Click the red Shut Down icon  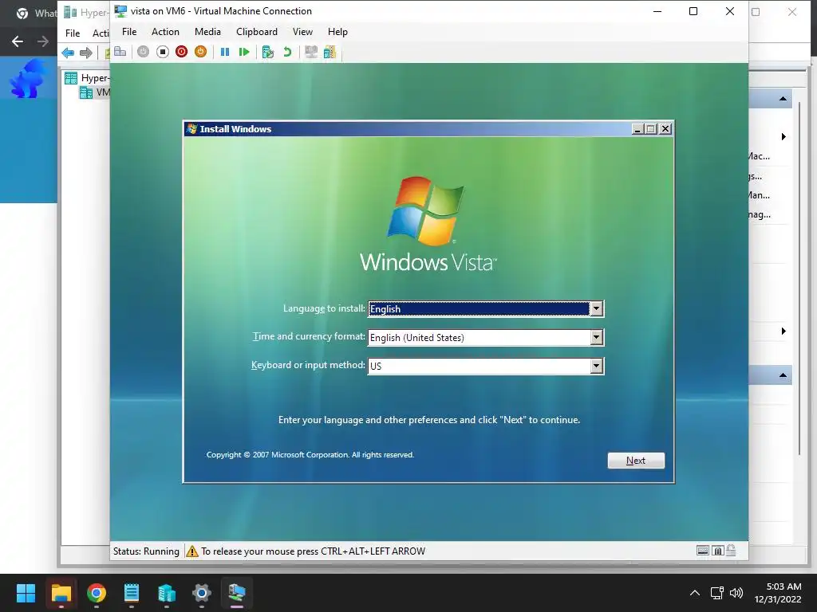click(x=181, y=52)
